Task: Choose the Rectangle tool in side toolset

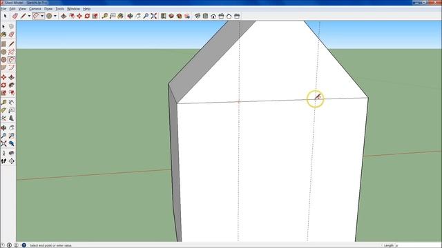Action: click(x=3, y=44)
